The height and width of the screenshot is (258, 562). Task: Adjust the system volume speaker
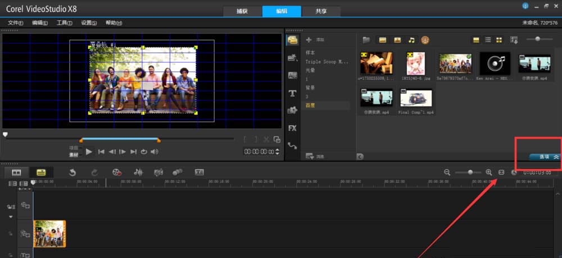click(x=155, y=152)
